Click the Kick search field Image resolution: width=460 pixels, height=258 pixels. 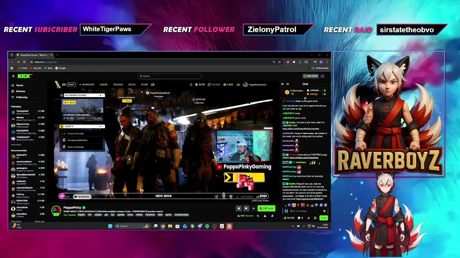pos(170,76)
